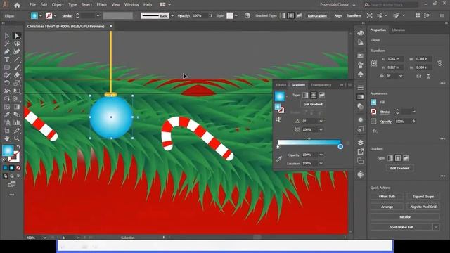Select the Rectangle shape tool
Viewport: 450px width, 253px height.
click(6, 67)
